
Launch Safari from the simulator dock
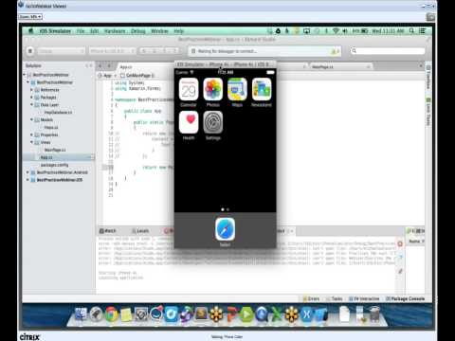point(225,229)
